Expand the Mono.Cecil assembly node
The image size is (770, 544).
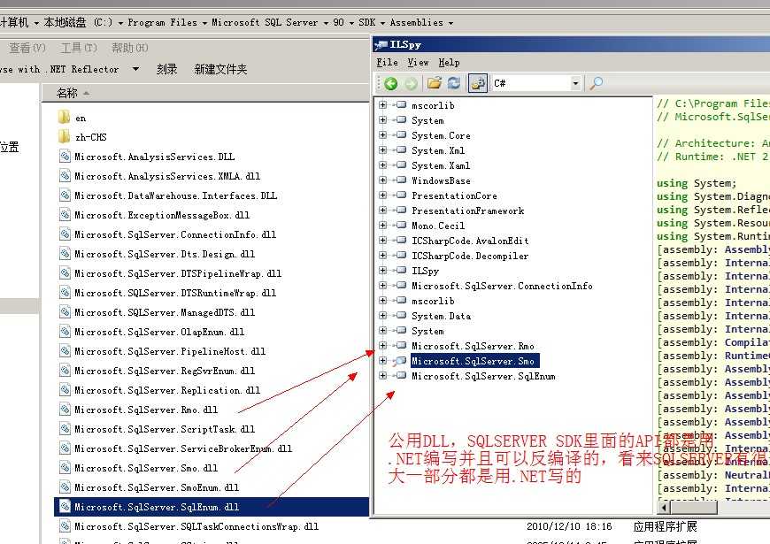[x=383, y=226]
